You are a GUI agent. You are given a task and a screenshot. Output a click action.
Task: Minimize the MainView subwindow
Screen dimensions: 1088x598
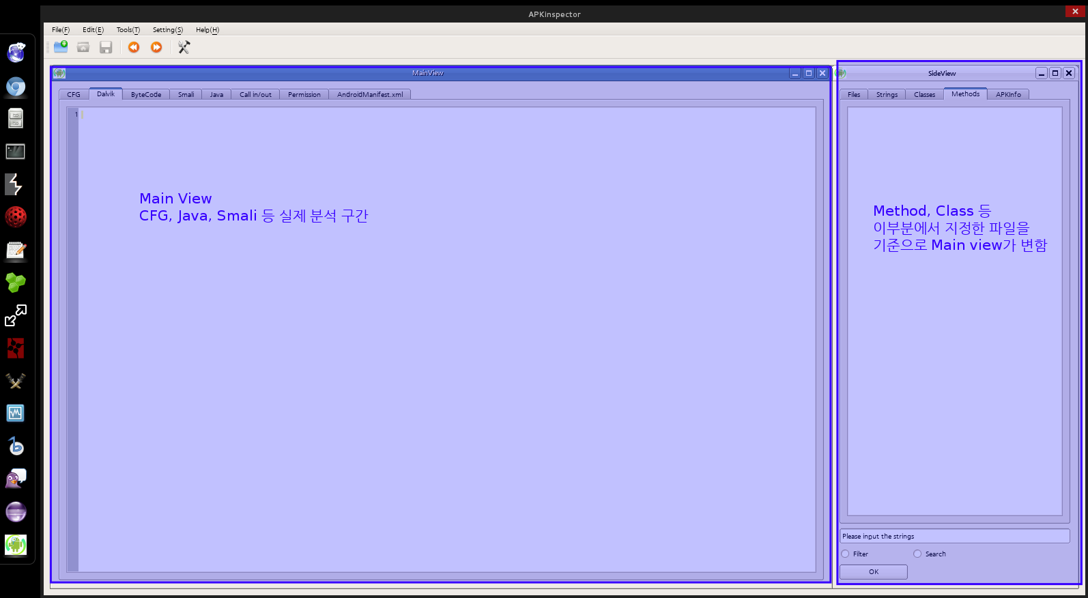[795, 73]
